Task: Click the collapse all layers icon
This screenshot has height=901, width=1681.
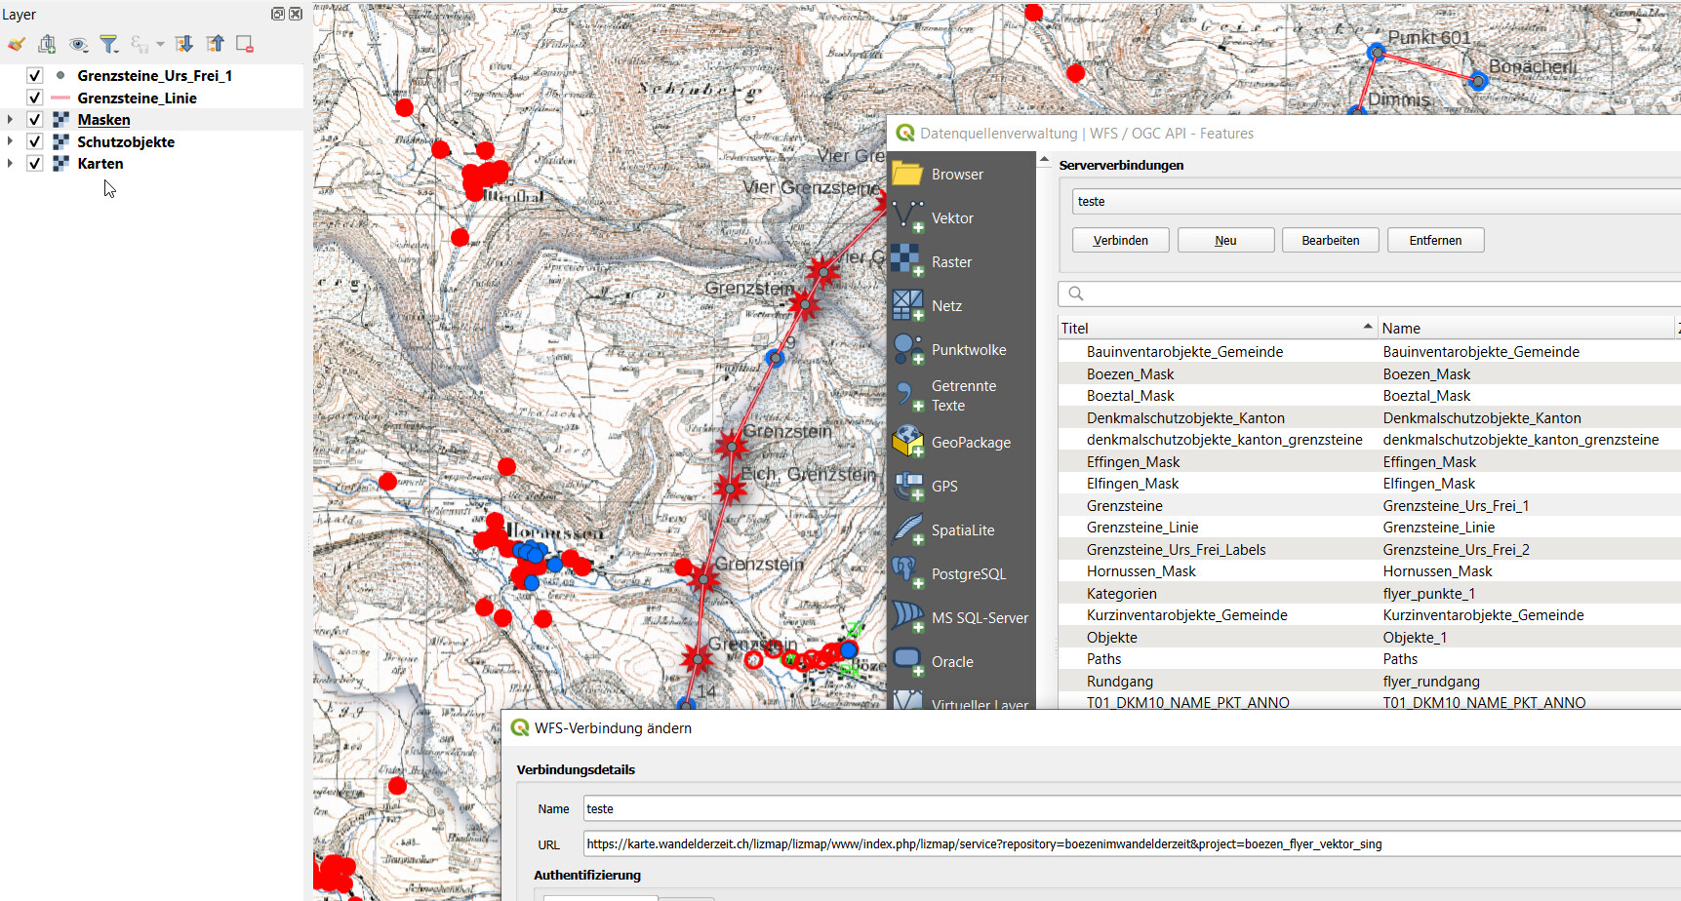Action: (x=215, y=44)
